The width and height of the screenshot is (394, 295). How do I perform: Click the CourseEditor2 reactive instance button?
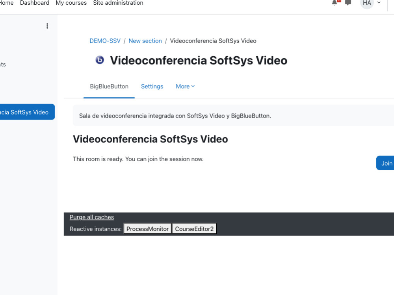tap(194, 229)
